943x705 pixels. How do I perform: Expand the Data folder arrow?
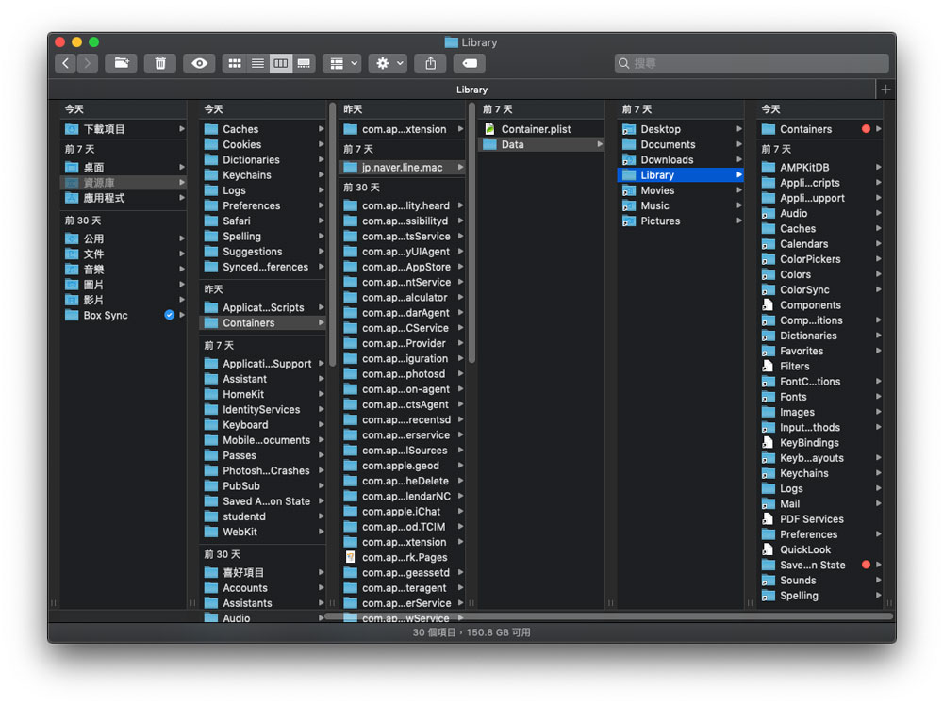coord(600,144)
